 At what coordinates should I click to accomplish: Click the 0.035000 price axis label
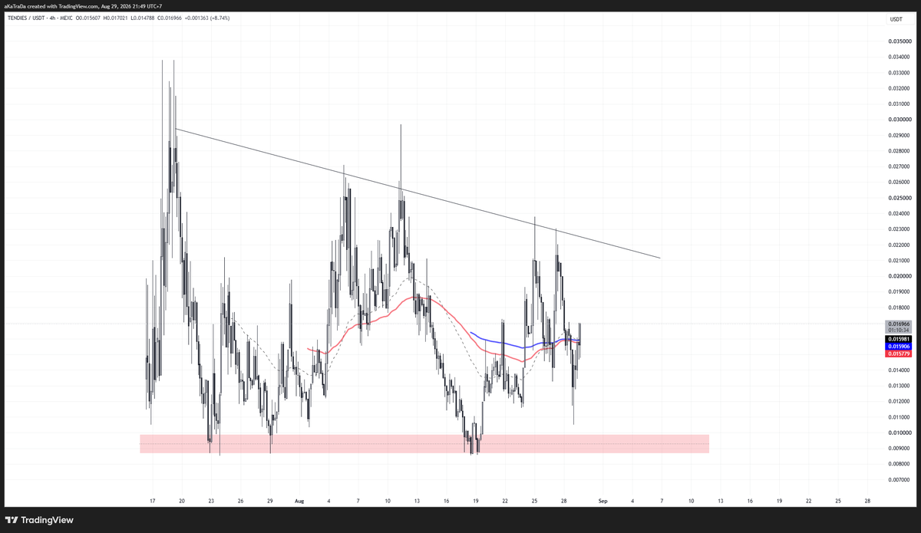(900, 41)
